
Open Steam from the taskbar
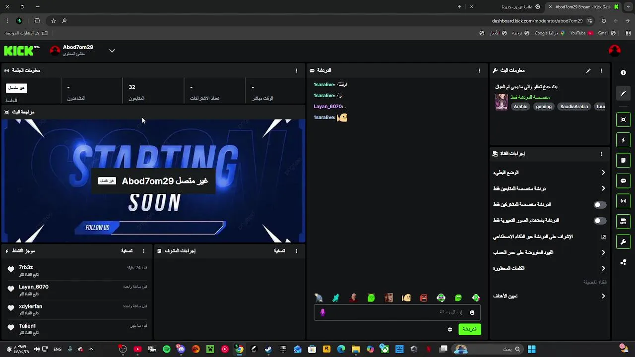click(x=268, y=349)
